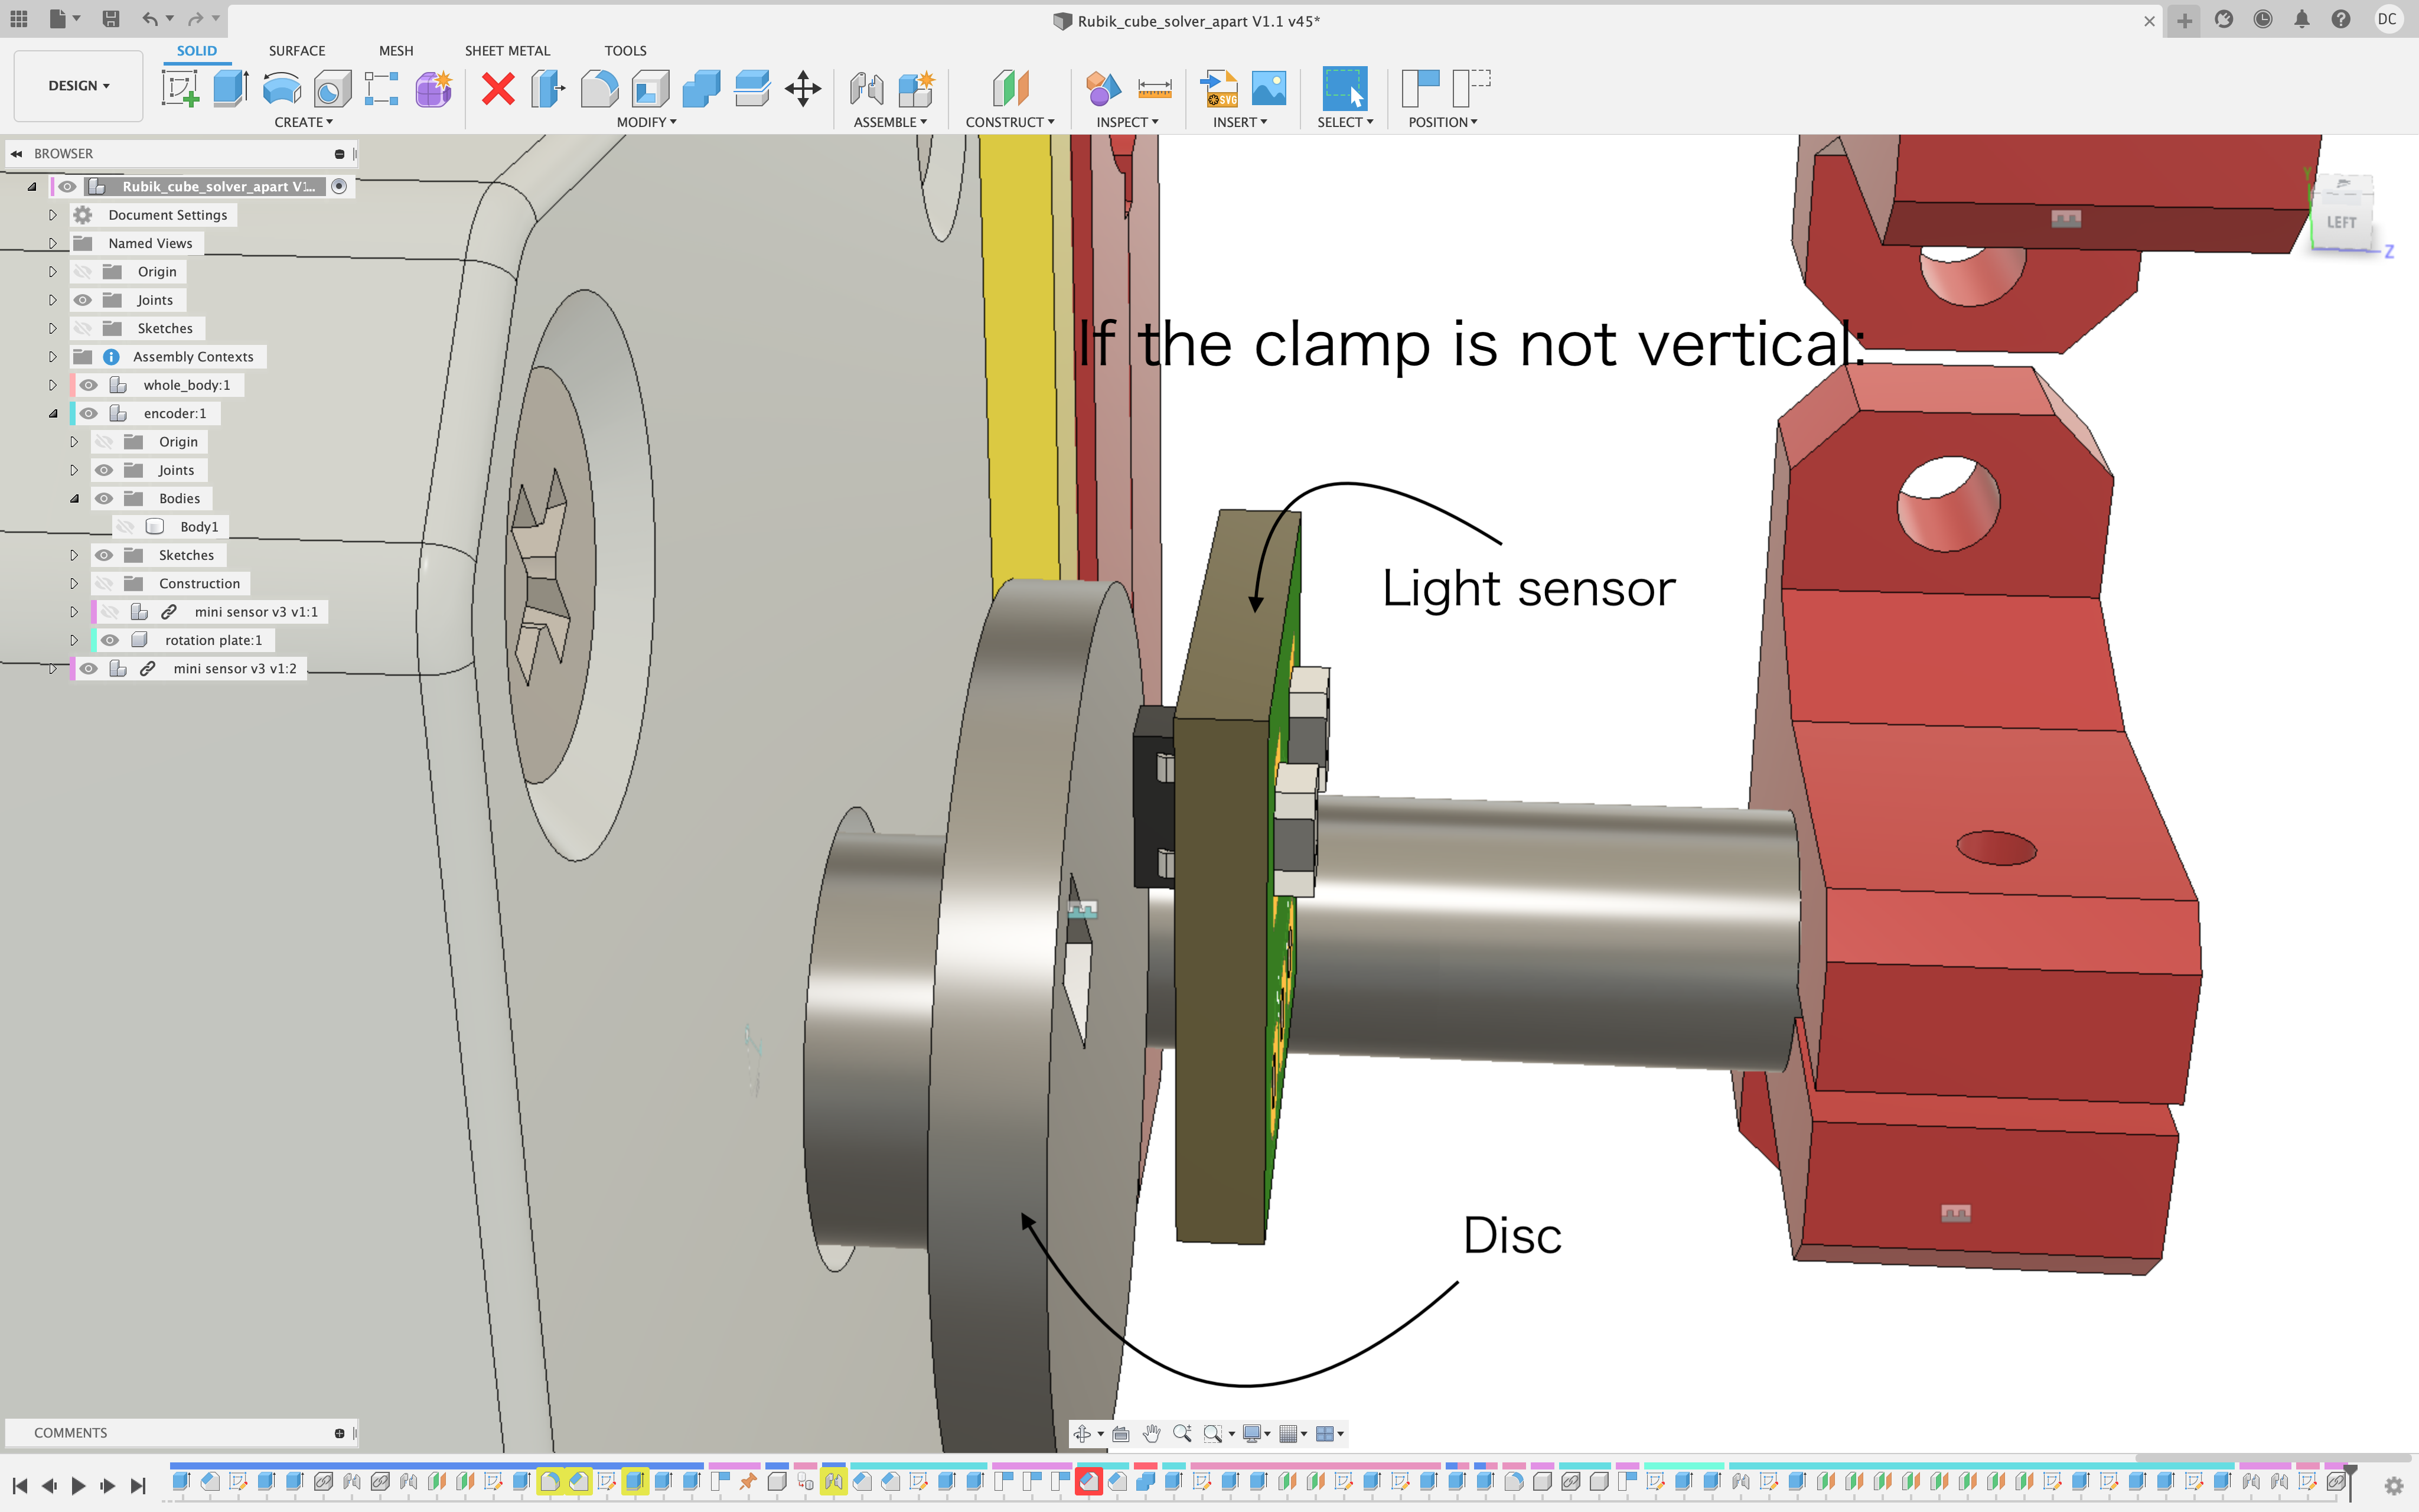Toggle visibility of Joints folder under root
Image resolution: width=2419 pixels, height=1512 pixels.
[x=83, y=300]
